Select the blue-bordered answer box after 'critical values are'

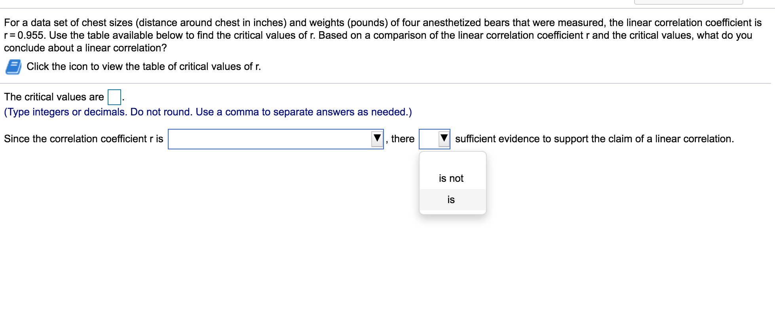[113, 96]
